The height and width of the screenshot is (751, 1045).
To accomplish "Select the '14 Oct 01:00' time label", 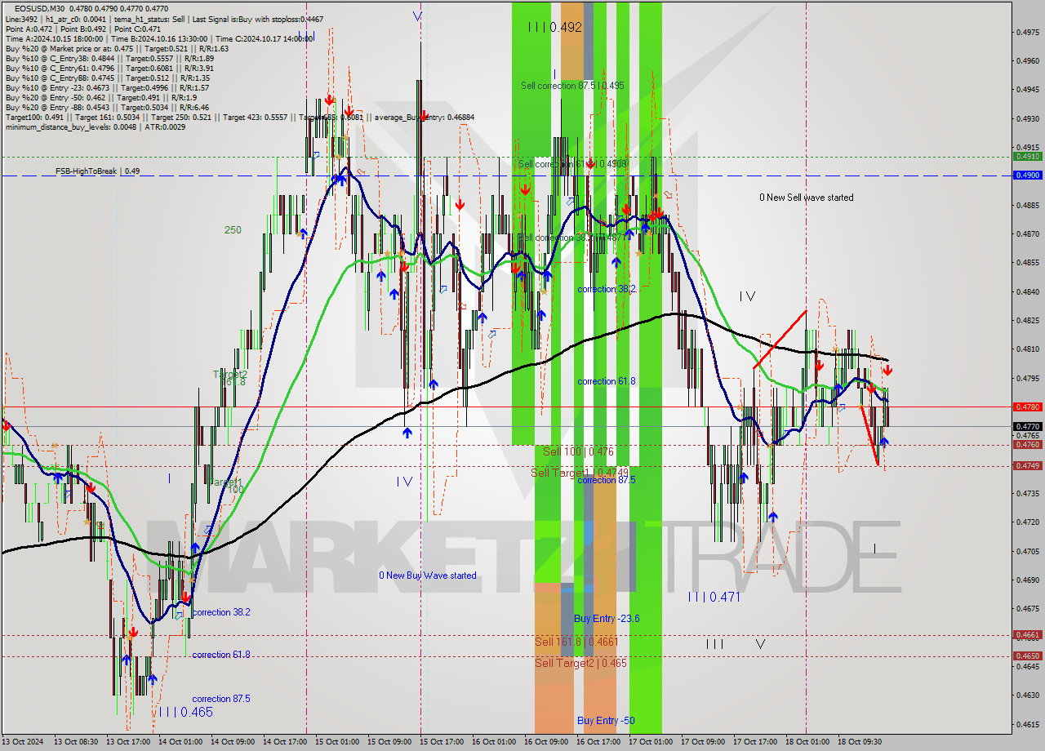I will coord(180,742).
